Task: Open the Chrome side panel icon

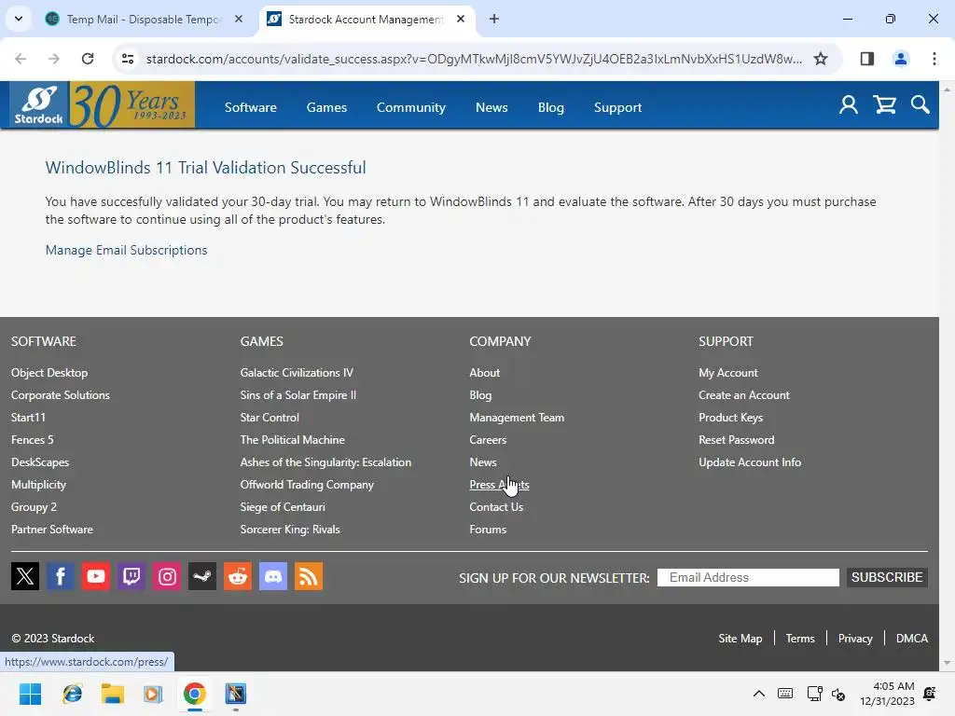Action: (866, 59)
